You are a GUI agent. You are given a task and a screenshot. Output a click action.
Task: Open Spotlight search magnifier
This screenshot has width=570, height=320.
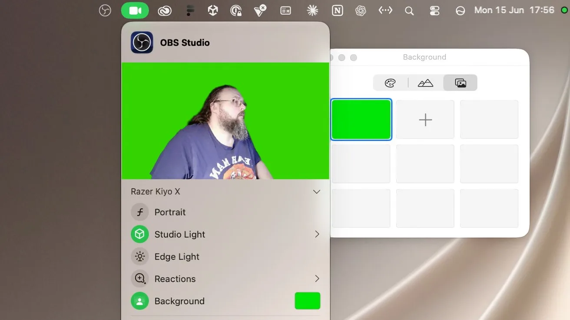[409, 11]
